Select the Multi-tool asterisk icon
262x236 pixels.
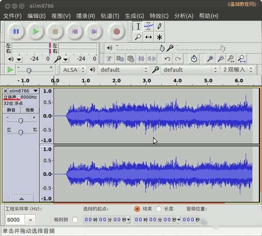click(x=159, y=37)
